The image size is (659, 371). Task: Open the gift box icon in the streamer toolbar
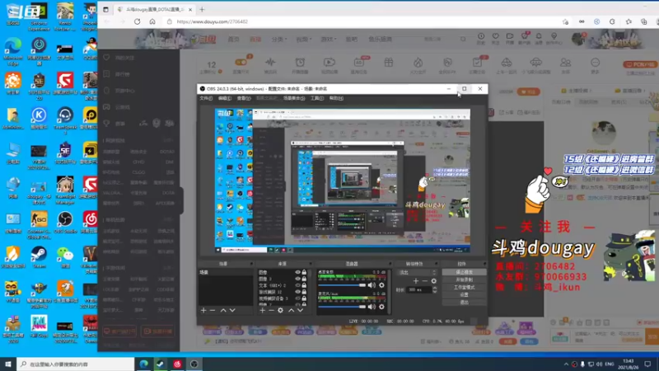click(388, 63)
